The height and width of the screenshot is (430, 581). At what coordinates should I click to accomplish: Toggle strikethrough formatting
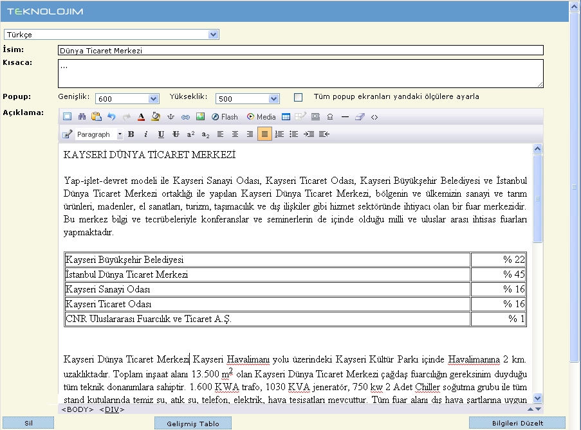click(176, 134)
